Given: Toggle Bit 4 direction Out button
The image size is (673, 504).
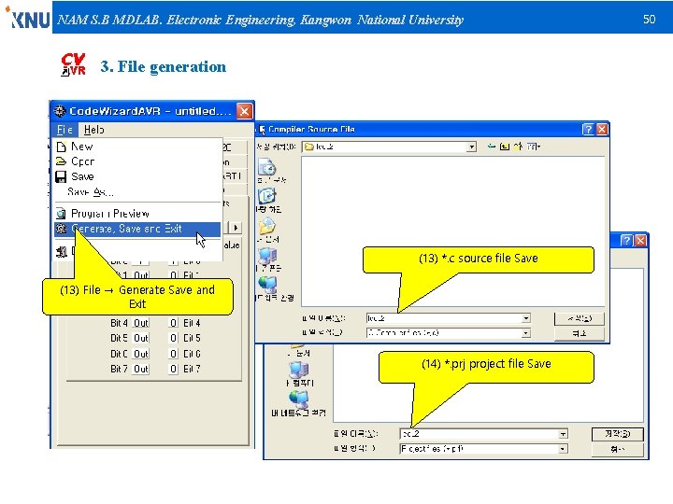Looking at the screenshot, I should click(x=141, y=323).
